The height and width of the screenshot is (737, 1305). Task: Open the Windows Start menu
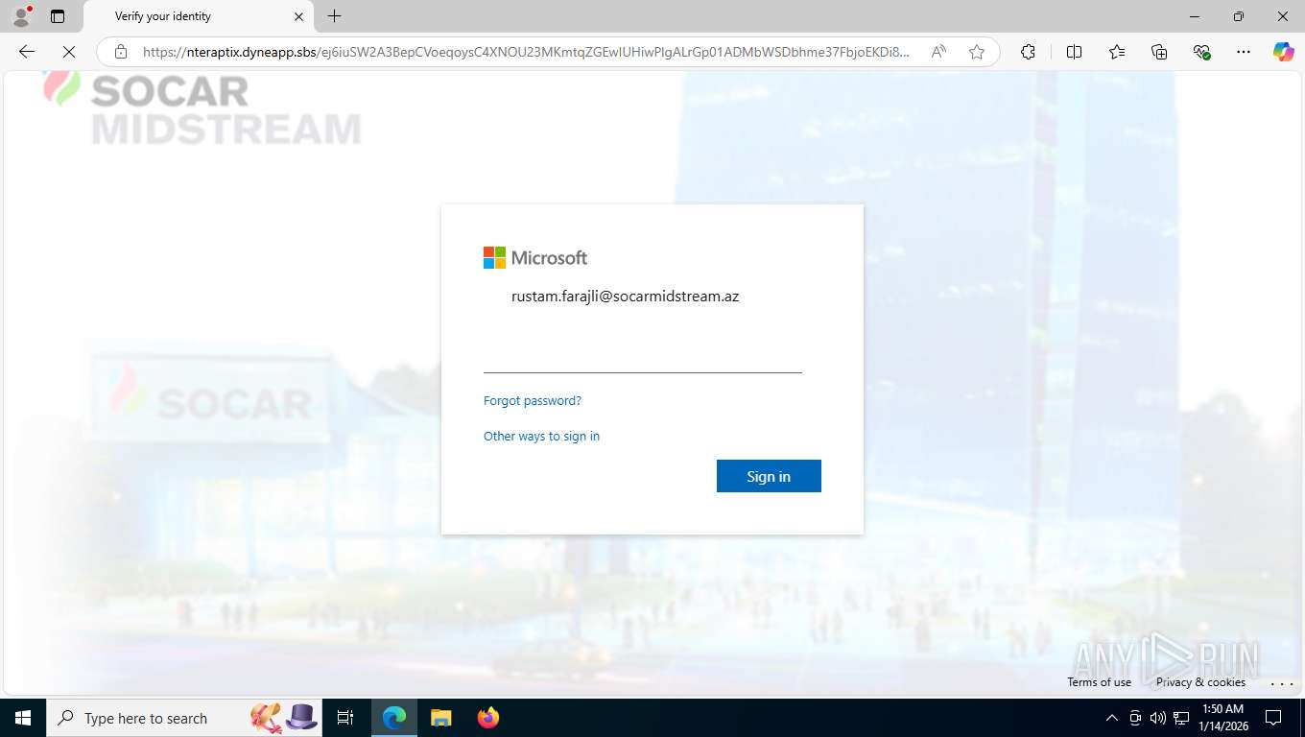coord(22,718)
